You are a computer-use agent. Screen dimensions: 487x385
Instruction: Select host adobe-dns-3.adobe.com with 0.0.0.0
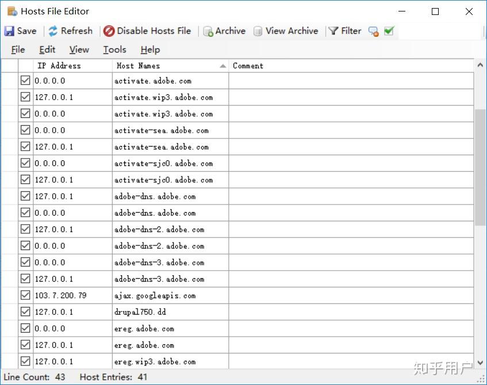tap(171, 263)
